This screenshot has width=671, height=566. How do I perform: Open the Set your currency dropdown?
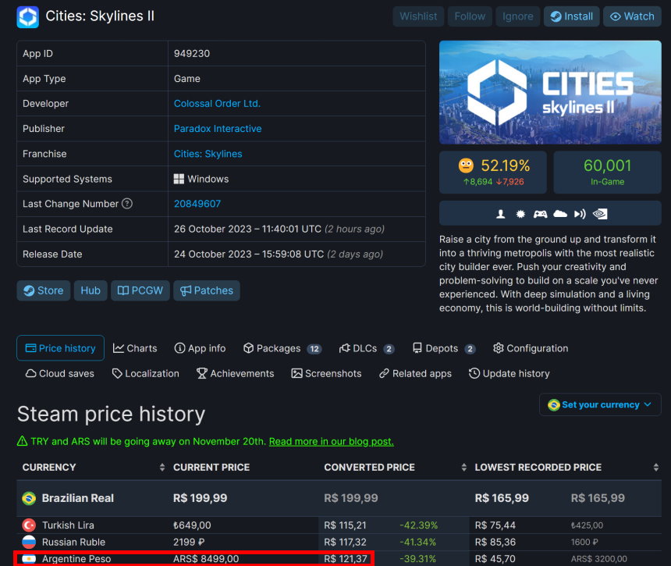(x=600, y=404)
